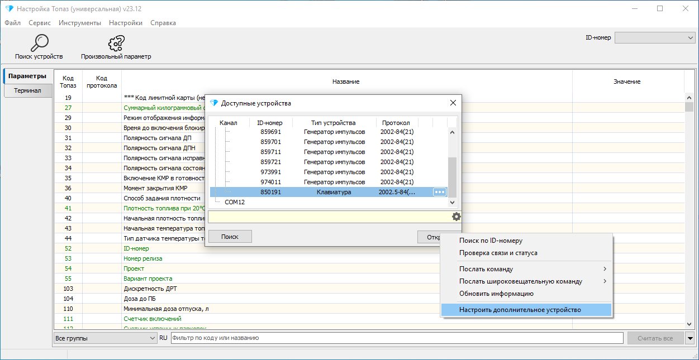Select device row 973991 Генератор импульсов
699x360 pixels.
(x=329, y=172)
